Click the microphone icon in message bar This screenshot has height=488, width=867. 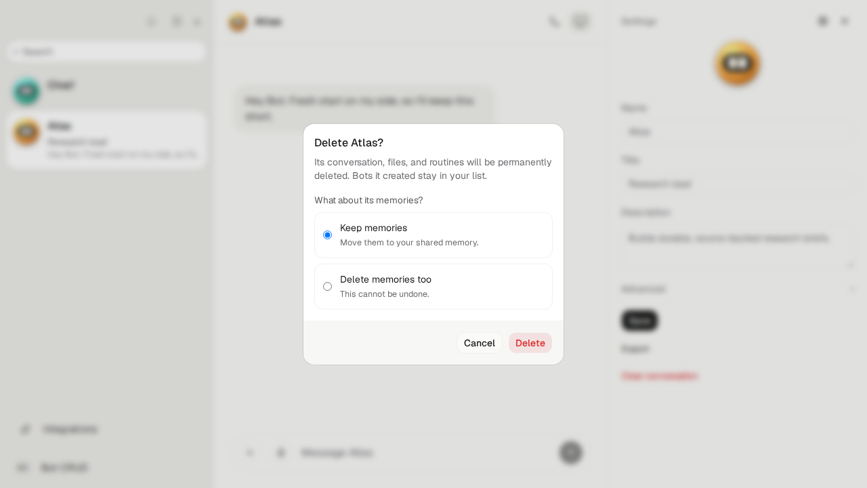click(281, 453)
